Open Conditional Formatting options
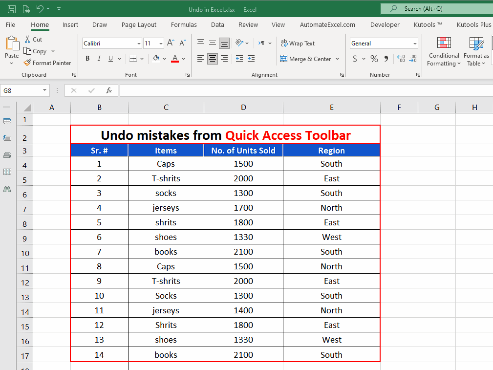The image size is (493, 370). coord(443,51)
